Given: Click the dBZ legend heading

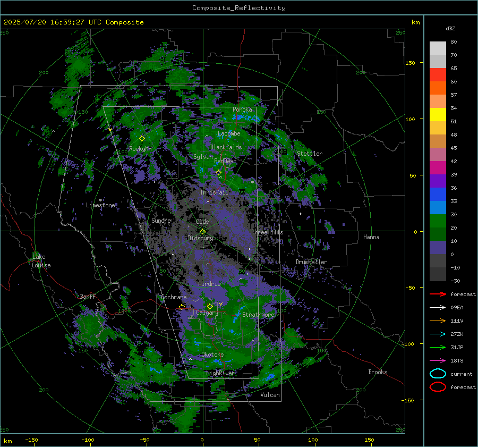Looking at the screenshot, I should (x=450, y=28).
